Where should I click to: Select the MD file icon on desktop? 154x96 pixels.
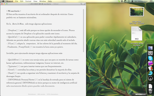click(137, 34)
